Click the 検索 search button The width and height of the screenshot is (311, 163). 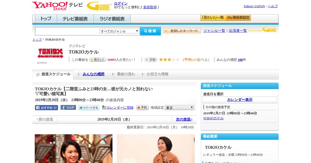150,31
